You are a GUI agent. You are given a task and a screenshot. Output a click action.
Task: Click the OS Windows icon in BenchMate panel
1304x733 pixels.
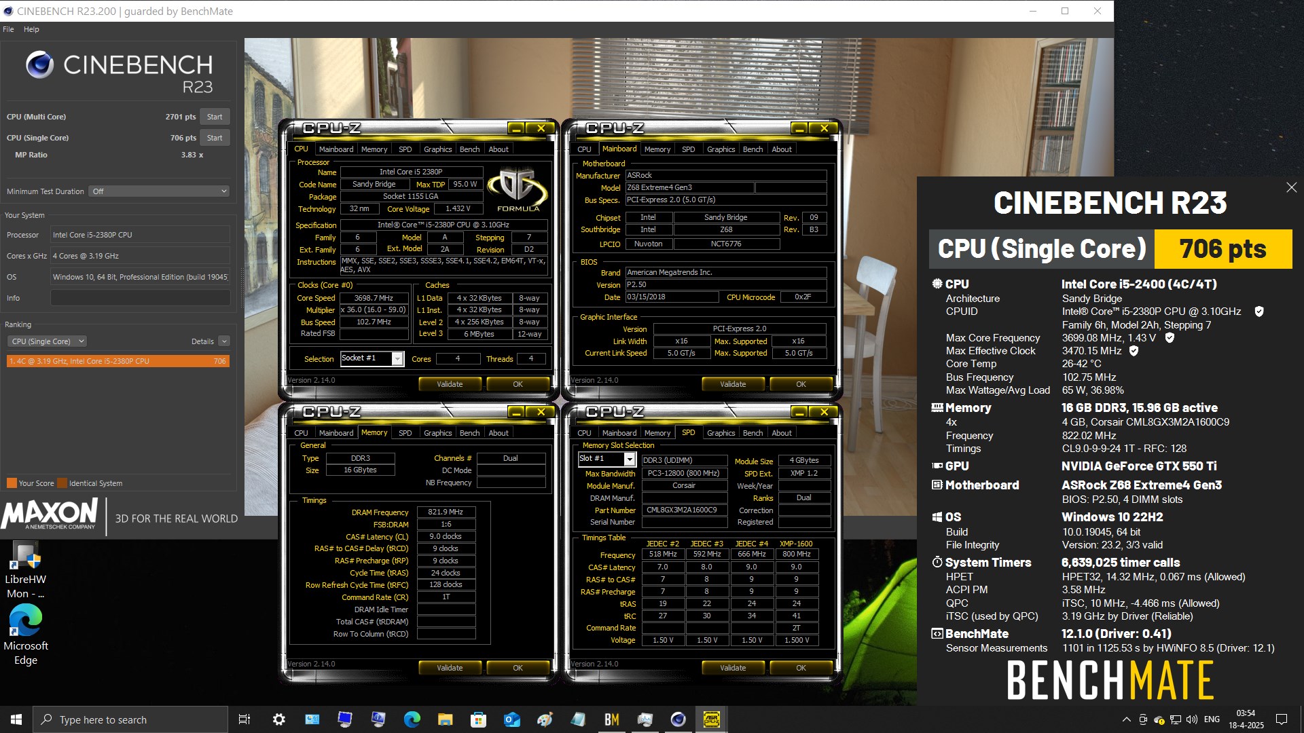pos(937,517)
